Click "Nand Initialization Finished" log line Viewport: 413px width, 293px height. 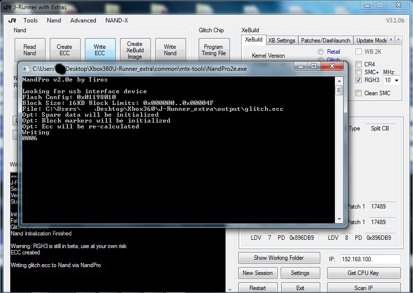point(41,233)
